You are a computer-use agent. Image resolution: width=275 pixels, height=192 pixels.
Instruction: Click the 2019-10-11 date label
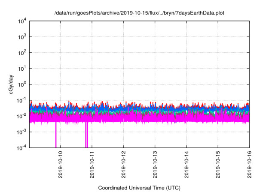(92, 165)
